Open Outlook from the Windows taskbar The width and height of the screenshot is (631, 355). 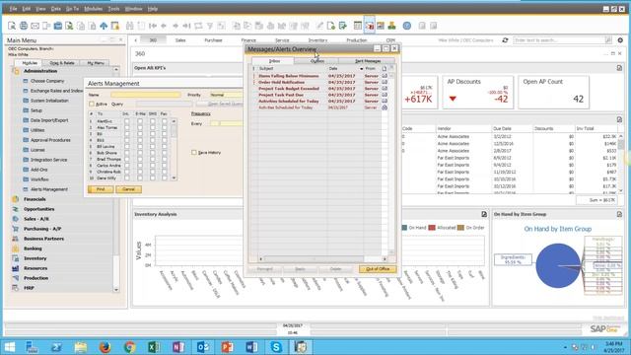click(x=203, y=346)
